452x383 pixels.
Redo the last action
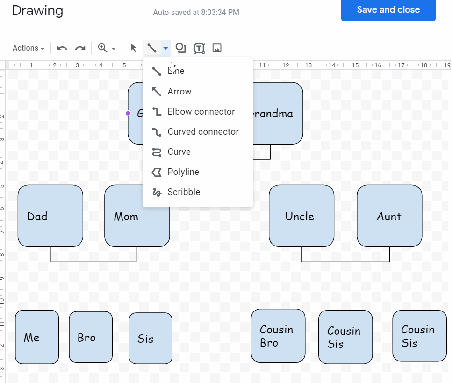[79, 48]
